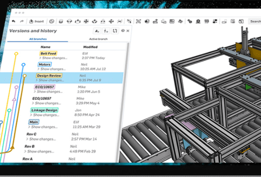Switch to Active branch tab
The height and width of the screenshot is (177, 261).
[98, 39]
